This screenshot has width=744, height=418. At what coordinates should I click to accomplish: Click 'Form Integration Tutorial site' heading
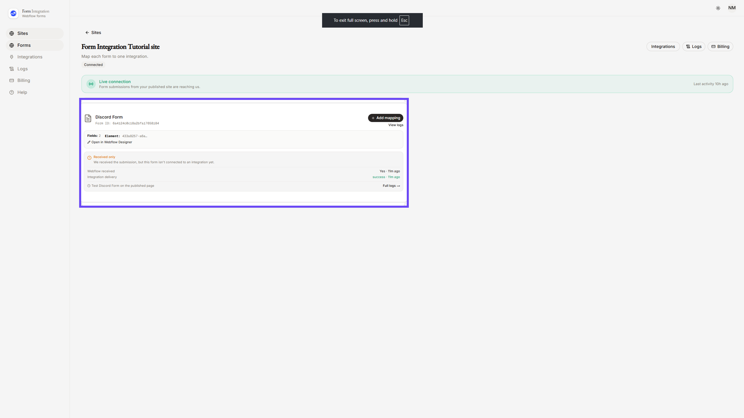(120, 47)
